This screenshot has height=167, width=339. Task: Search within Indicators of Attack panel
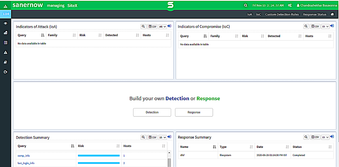coord(144,26)
